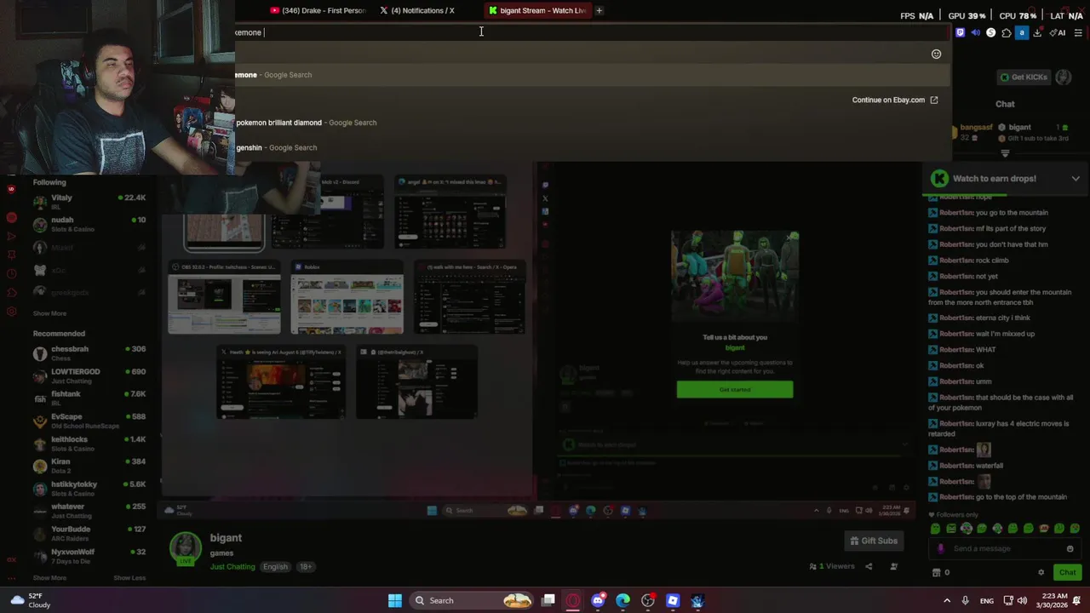Click the blue tab audio speaker icon
The width and height of the screenshot is (1090, 613).
tap(976, 32)
